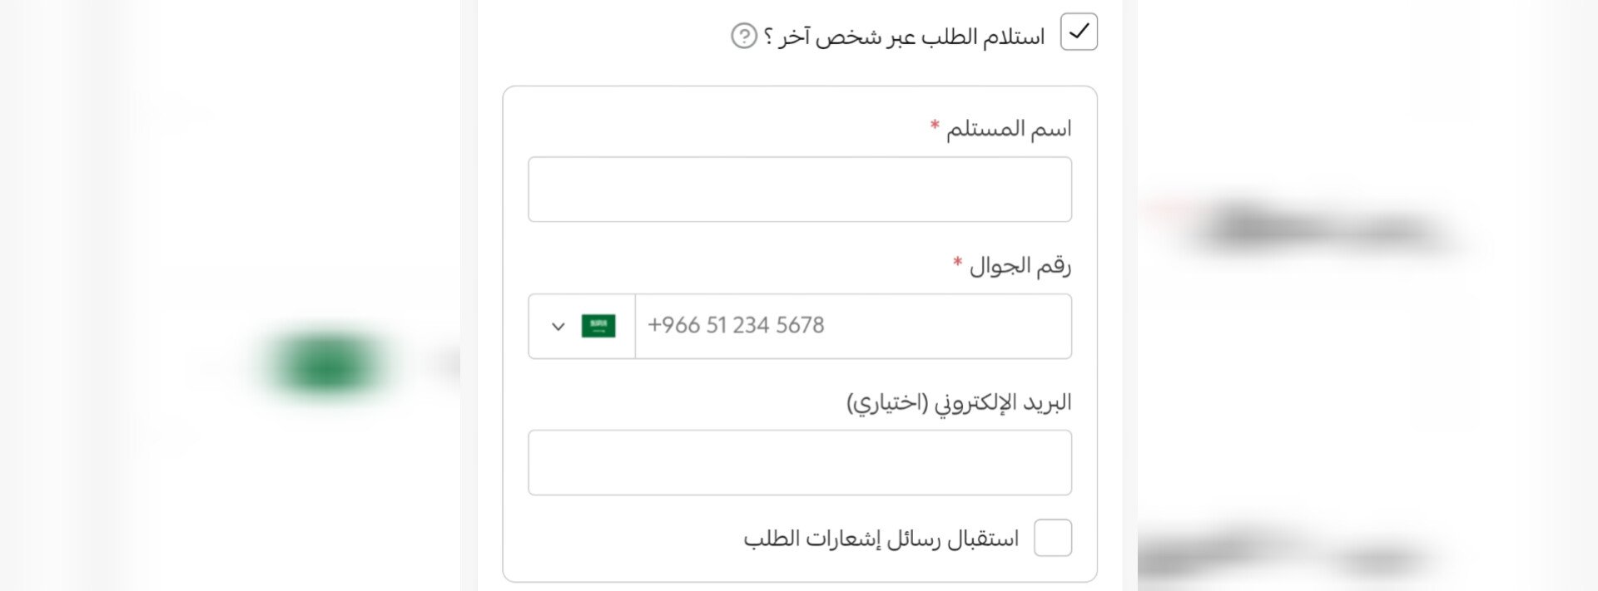1598x591 pixels.
Task: Click the help question mark icon
Action: [x=743, y=36]
